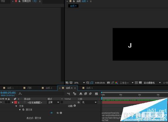Image resolution: width=168 pixels, height=122 pixels.
Task: Click the video column eye header icon
Action: click(1, 99)
